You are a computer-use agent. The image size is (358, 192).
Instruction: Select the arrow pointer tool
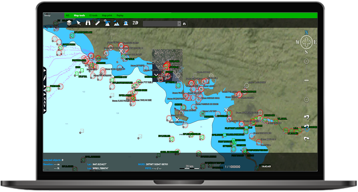pos(79,23)
